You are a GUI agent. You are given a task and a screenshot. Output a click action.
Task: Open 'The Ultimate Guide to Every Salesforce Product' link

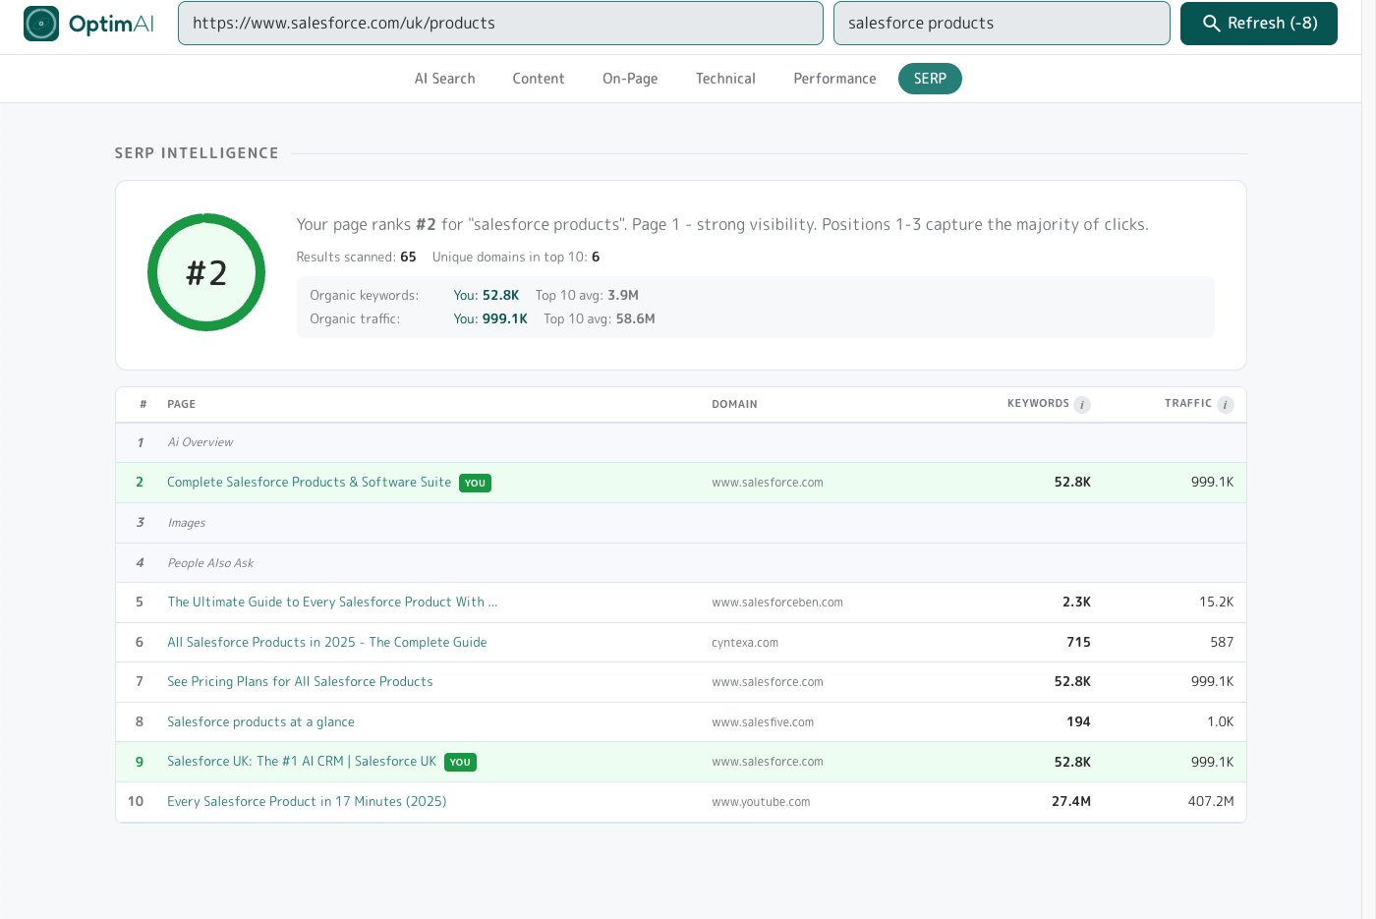[x=332, y=603]
